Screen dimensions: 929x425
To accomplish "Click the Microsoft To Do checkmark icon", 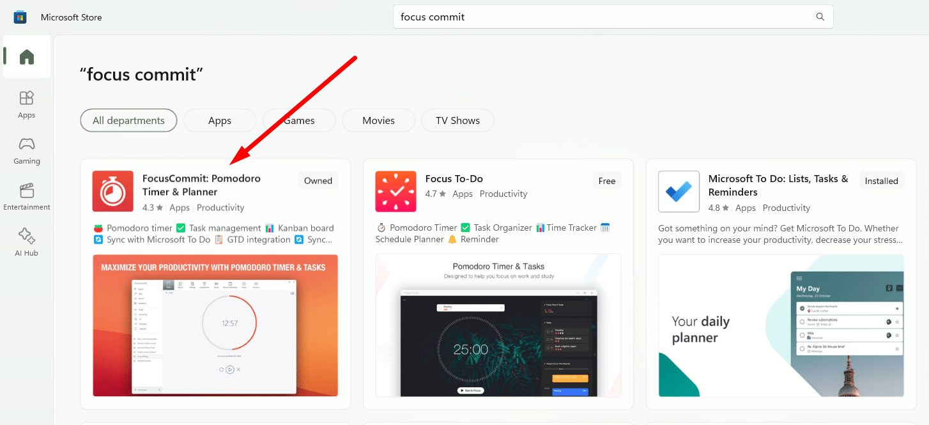I will (x=679, y=191).
